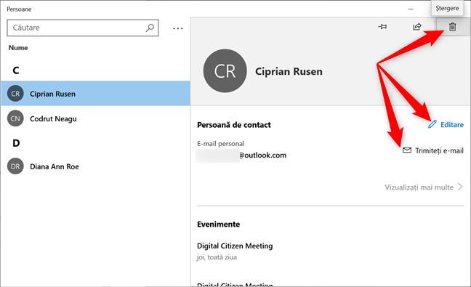The height and width of the screenshot is (287, 471).
Task: Select Codrut Neagu in the contact list
Action: pyautogui.click(x=95, y=118)
